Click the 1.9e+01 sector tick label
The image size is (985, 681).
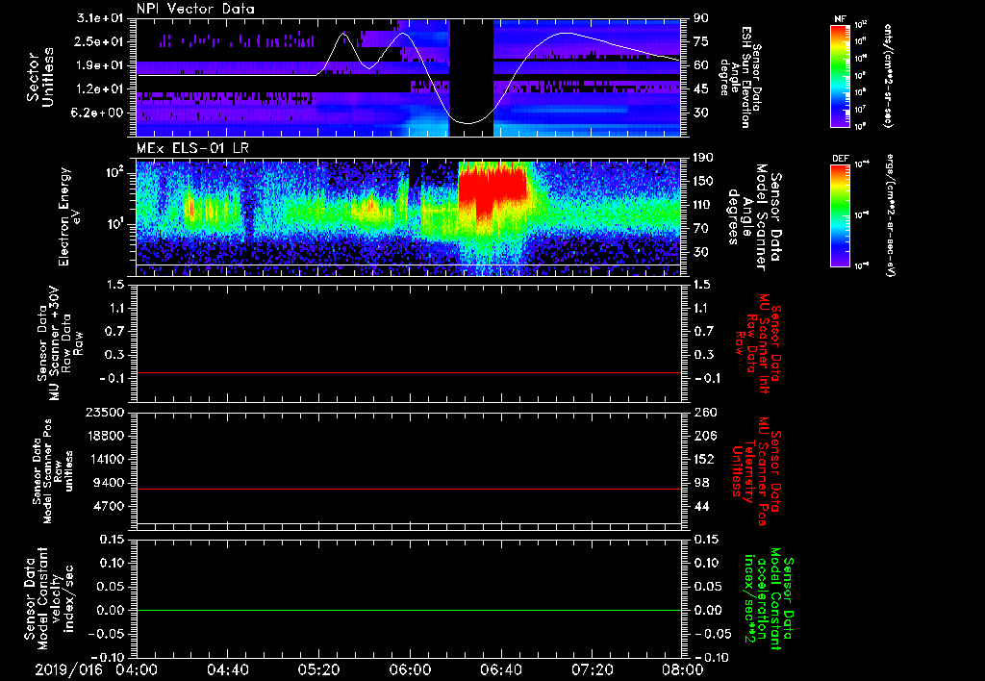click(99, 65)
